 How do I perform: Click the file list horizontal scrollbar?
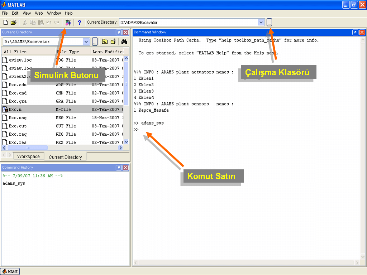click(28, 148)
